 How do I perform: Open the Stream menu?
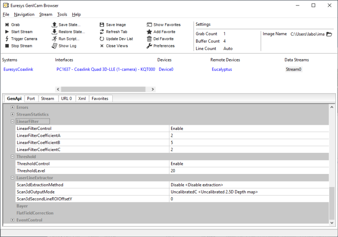(46, 14)
